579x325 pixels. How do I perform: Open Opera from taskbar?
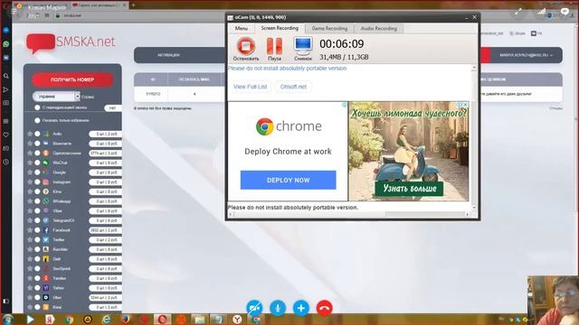pos(163,319)
